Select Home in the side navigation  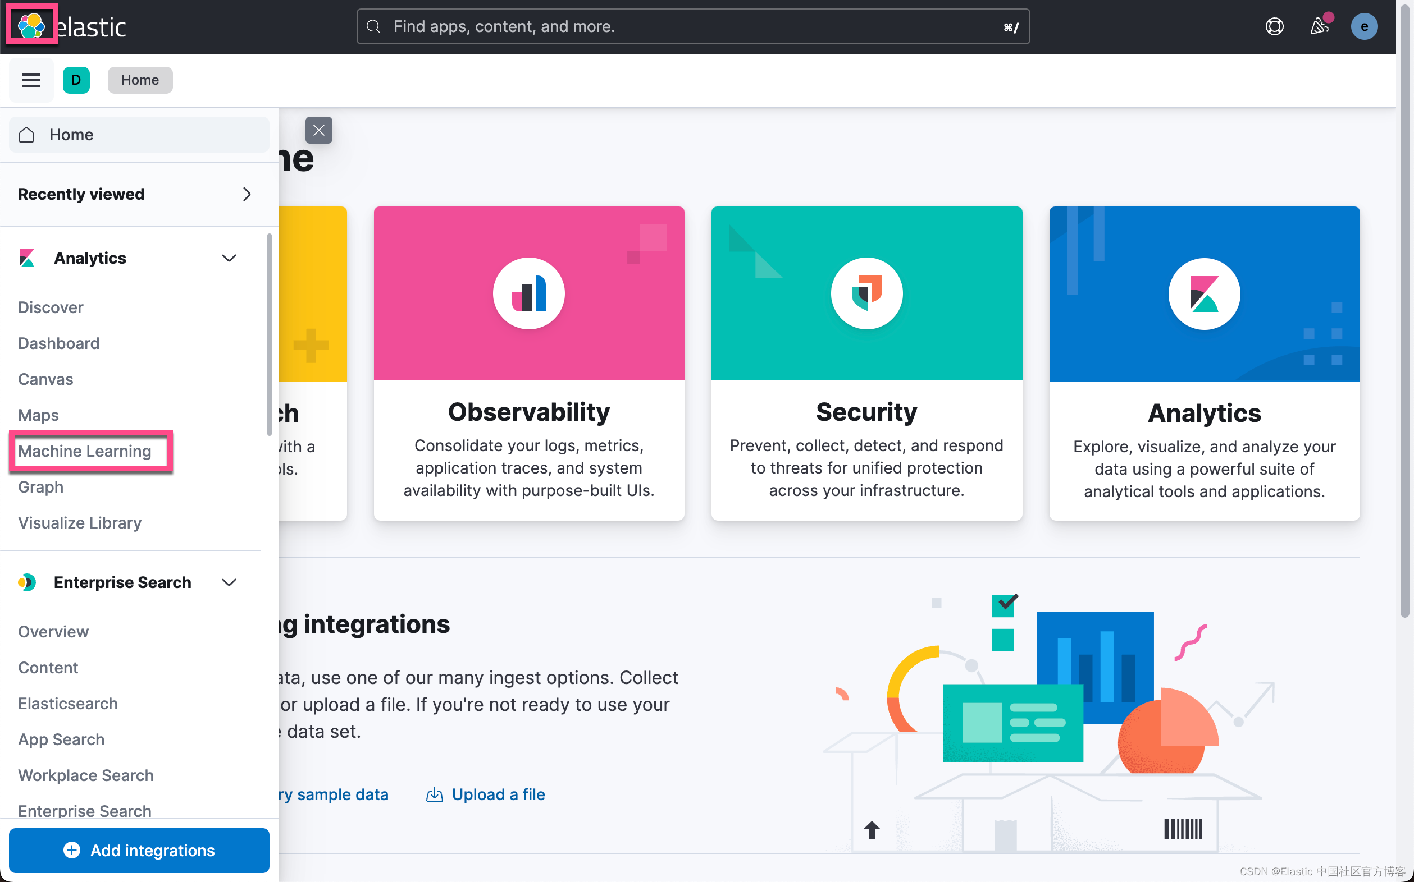(139, 135)
